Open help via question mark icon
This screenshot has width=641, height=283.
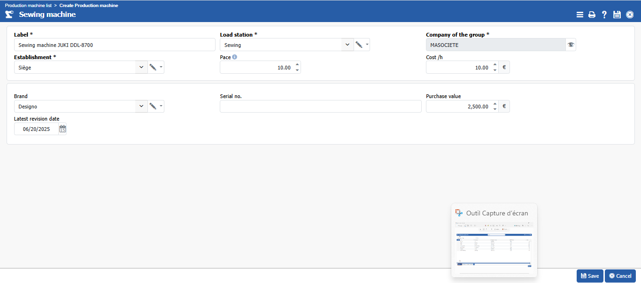point(604,15)
